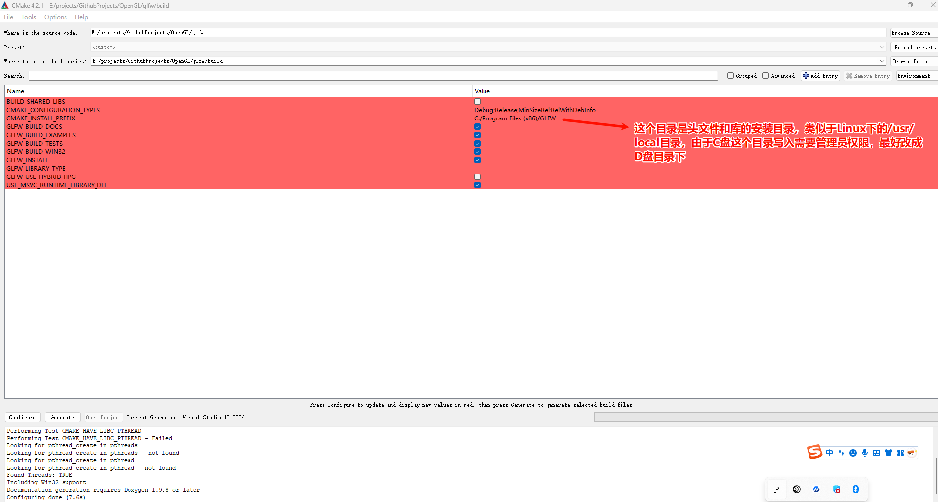Screen dimensions: 938x502
Task: Click the Name column header
Action: (x=238, y=91)
